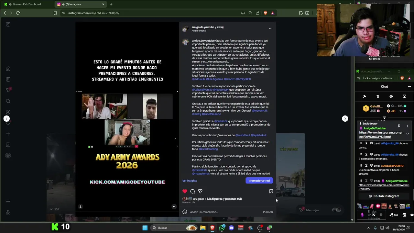Viewport: 414px width, 233px height.
Task: Open the address bar zoom magnifier icon
Action: point(250,13)
